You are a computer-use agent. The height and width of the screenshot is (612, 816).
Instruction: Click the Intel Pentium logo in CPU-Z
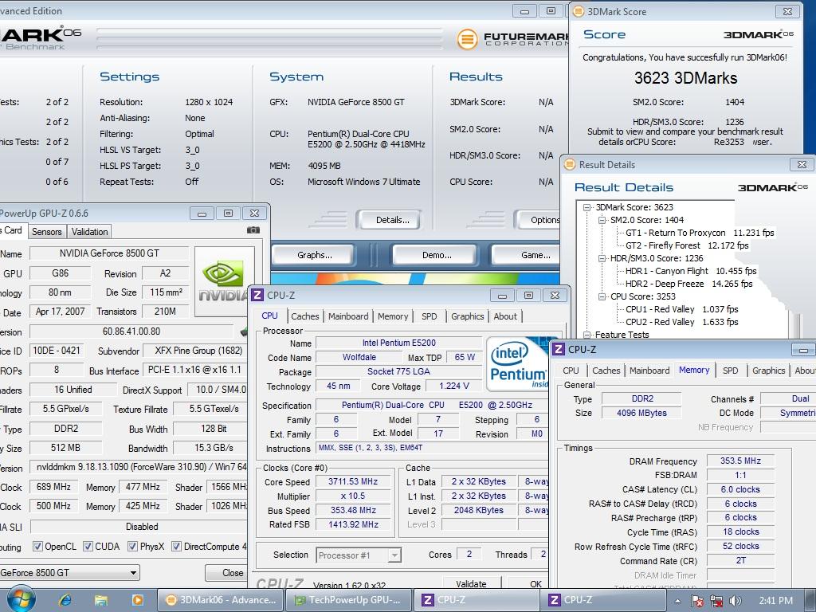[x=518, y=364]
